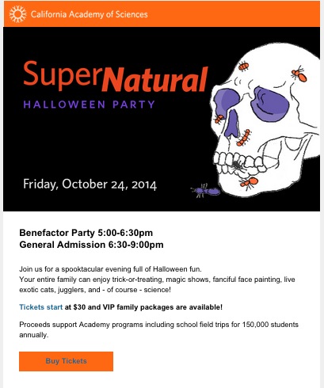The image size is (324, 388).
Task: Click the SuperNatural title text
Action: [x=116, y=77]
